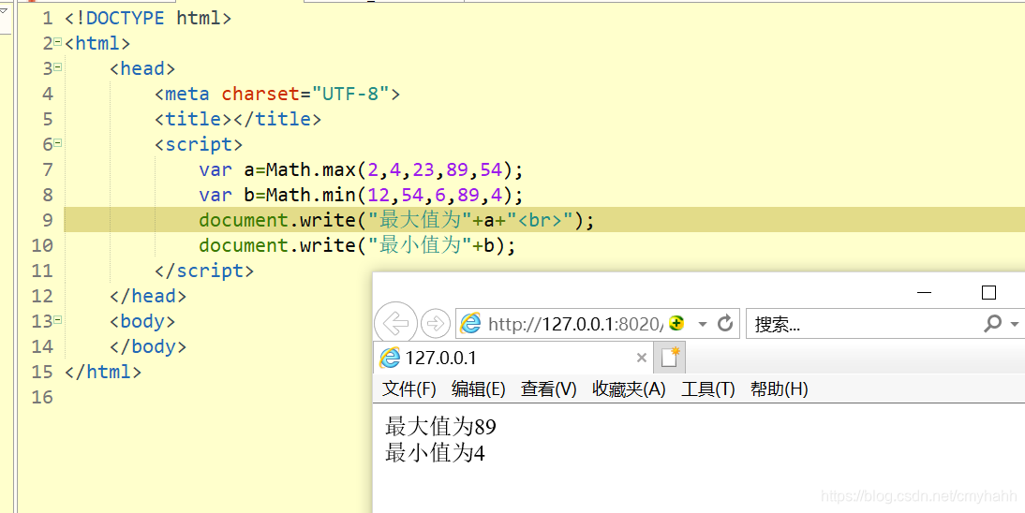The width and height of the screenshot is (1025, 513).
Task: Open the address bar dropdown arrow
Action: coord(703,324)
